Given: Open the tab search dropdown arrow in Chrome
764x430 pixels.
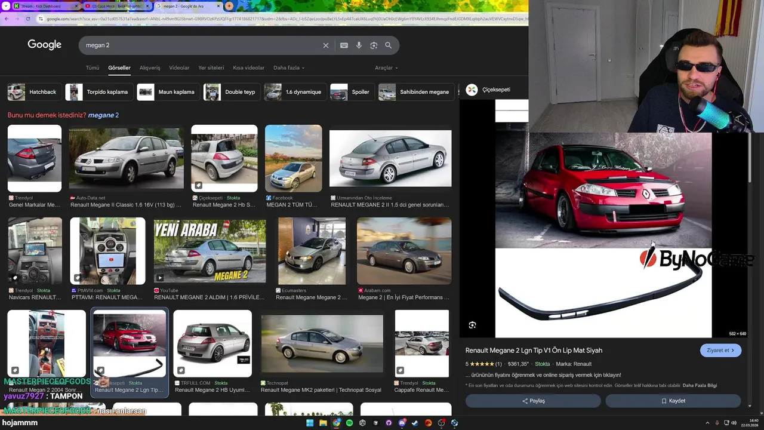Looking at the screenshot, I should (5, 6).
